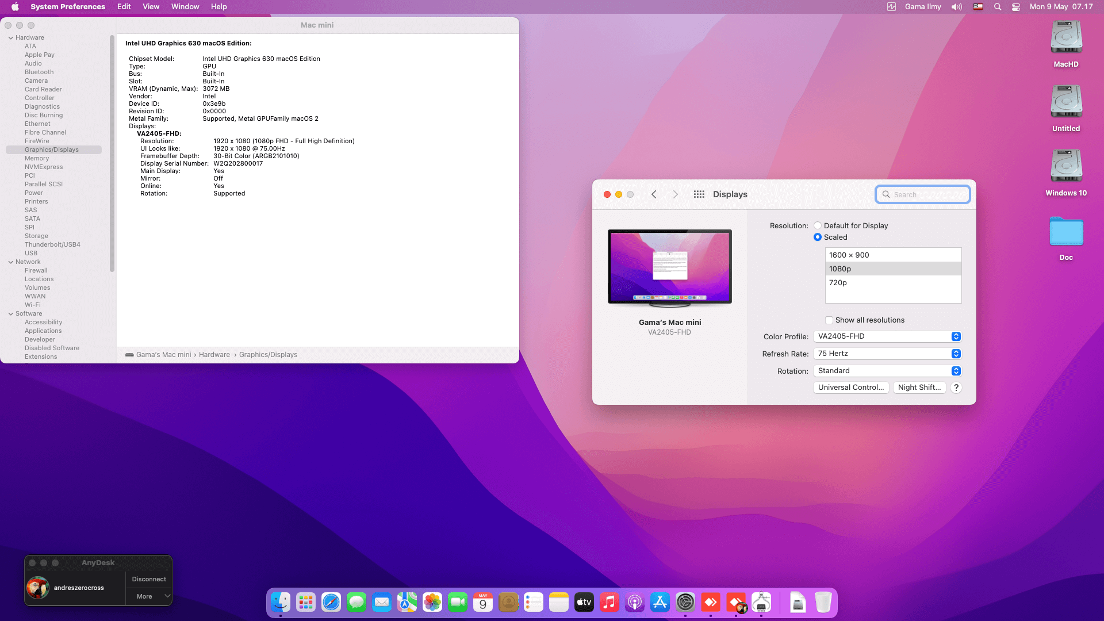Open Podcasts app in the Dock

(x=635, y=602)
